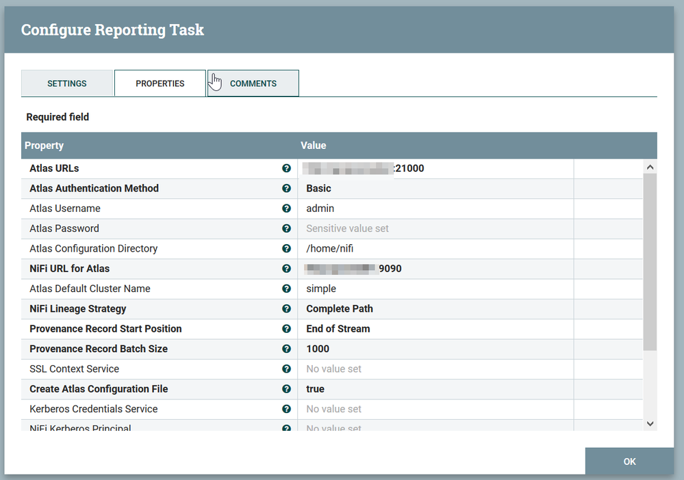Viewport: 684px width, 480px height.
Task: Click help icon beside Provenance Record Batch Size
Action: click(286, 349)
